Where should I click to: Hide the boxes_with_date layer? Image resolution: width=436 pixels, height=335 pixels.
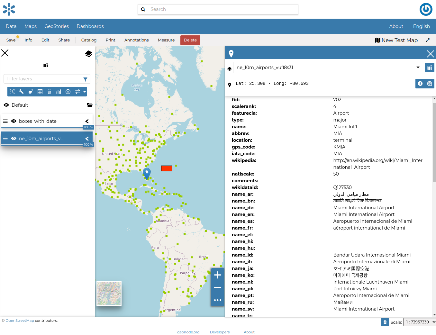coord(14,121)
